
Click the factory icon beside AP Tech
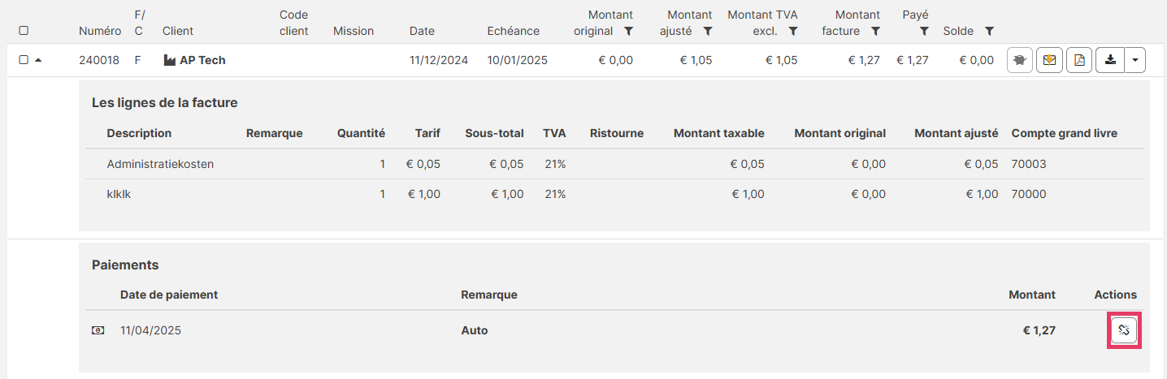[170, 60]
